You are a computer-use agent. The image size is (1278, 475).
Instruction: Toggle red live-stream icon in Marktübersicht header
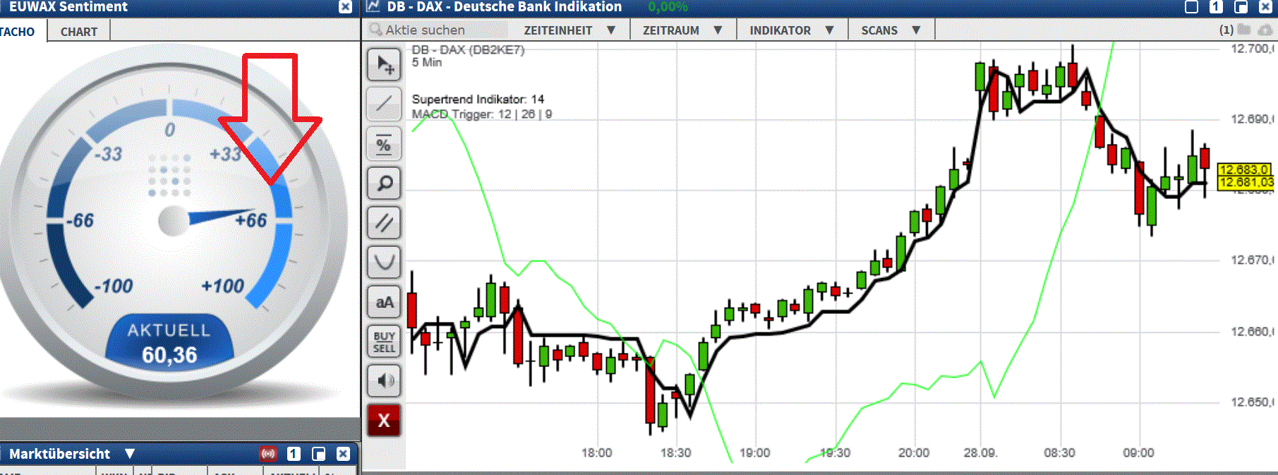[x=268, y=454]
